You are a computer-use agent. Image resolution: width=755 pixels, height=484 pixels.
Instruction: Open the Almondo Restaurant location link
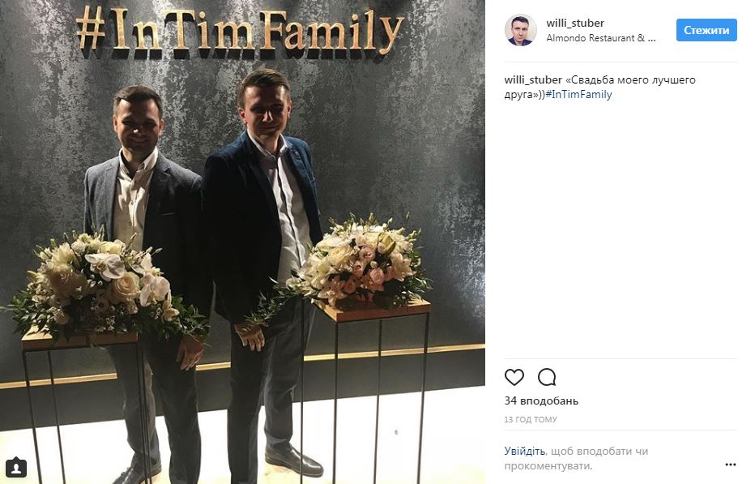[601, 38]
